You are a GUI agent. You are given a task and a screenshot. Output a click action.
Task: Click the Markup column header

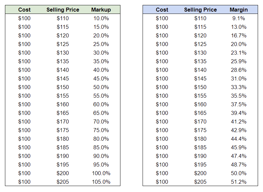tap(101, 10)
